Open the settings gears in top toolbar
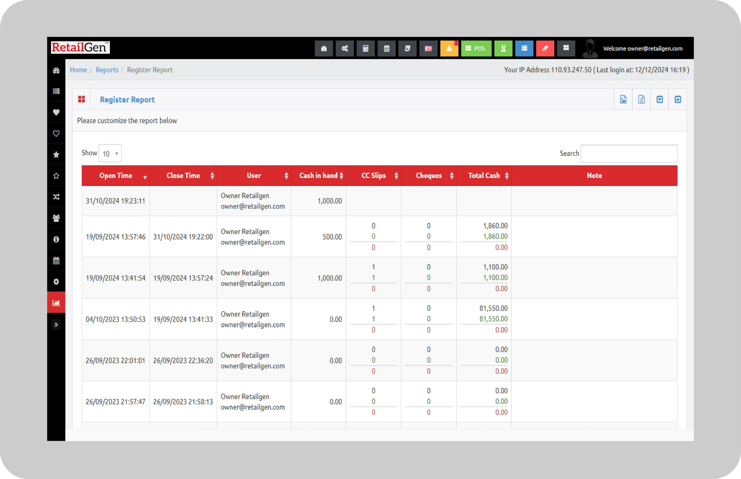The height and width of the screenshot is (479, 741). point(344,49)
